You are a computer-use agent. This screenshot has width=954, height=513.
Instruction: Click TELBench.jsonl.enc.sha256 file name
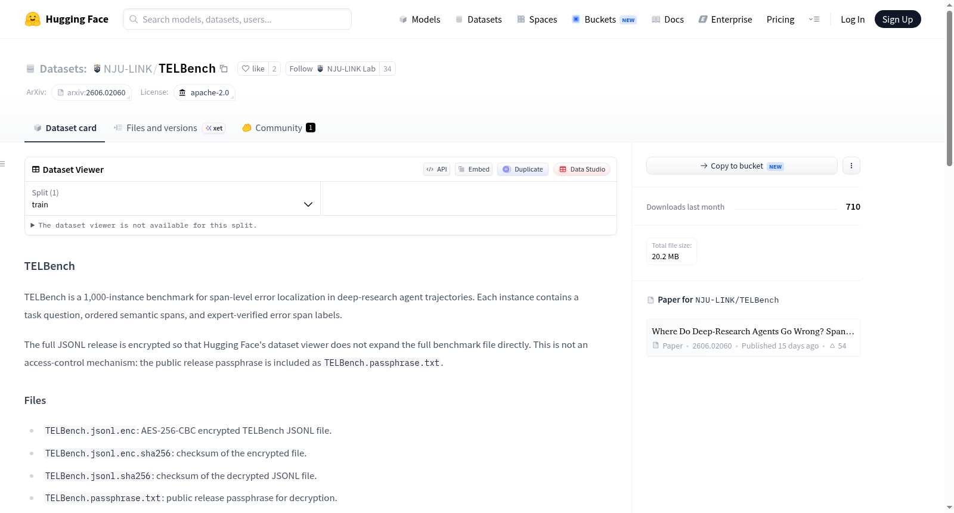pyautogui.click(x=108, y=453)
